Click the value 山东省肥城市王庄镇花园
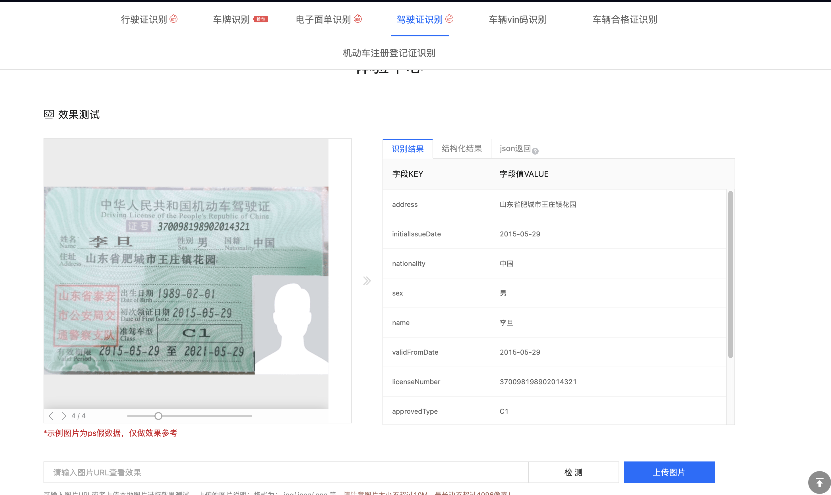Image resolution: width=831 pixels, height=495 pixels. click(538, 205)
